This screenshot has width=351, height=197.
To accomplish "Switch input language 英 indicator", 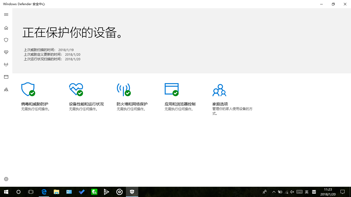I will (307, 192).
